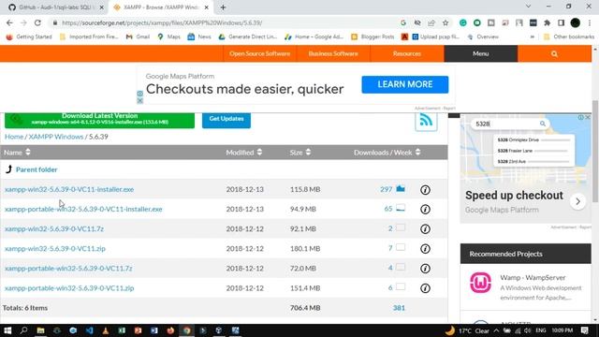Show info for xampp-win32-5.6.39-0-VC11.zip
Viewport: 599px width, 337px height.
click(425, 249)
